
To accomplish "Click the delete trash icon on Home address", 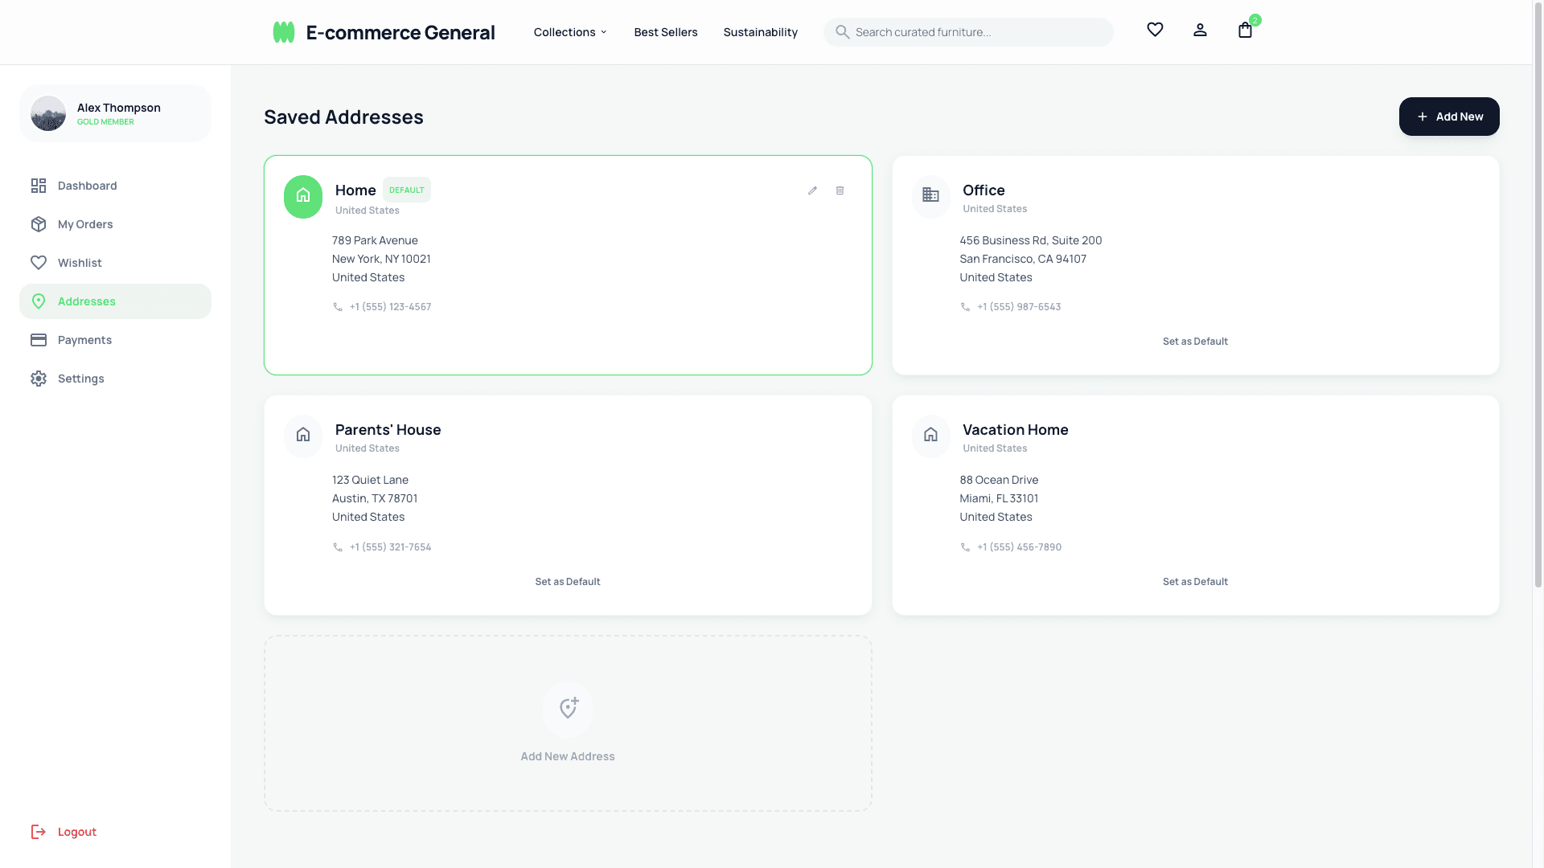I will (840, 190).
